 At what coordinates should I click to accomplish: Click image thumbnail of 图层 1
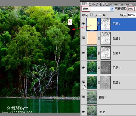point(92,97)
